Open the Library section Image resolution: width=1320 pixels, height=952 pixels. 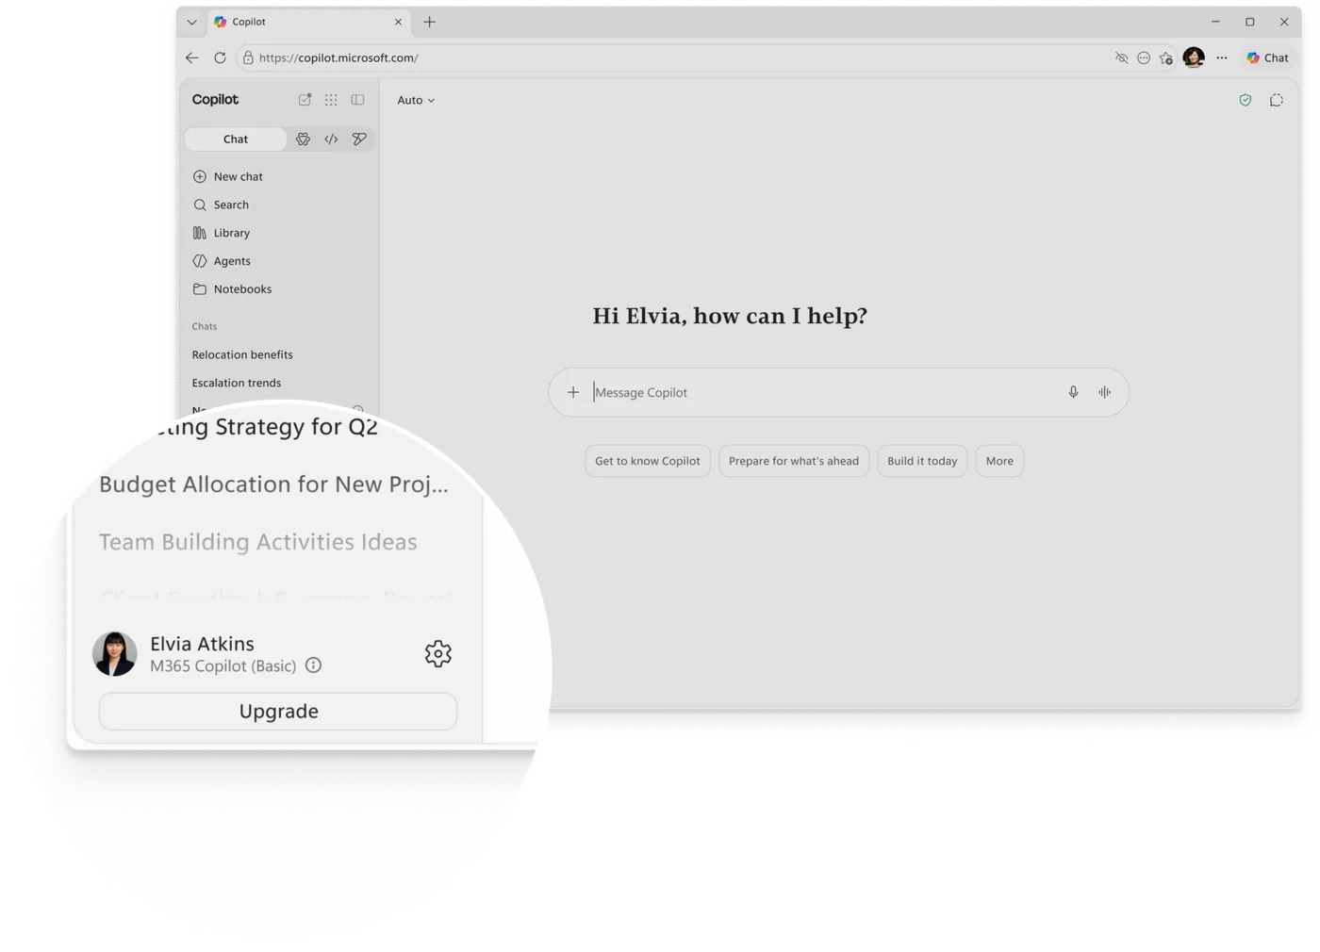click(x=222, y=233)
